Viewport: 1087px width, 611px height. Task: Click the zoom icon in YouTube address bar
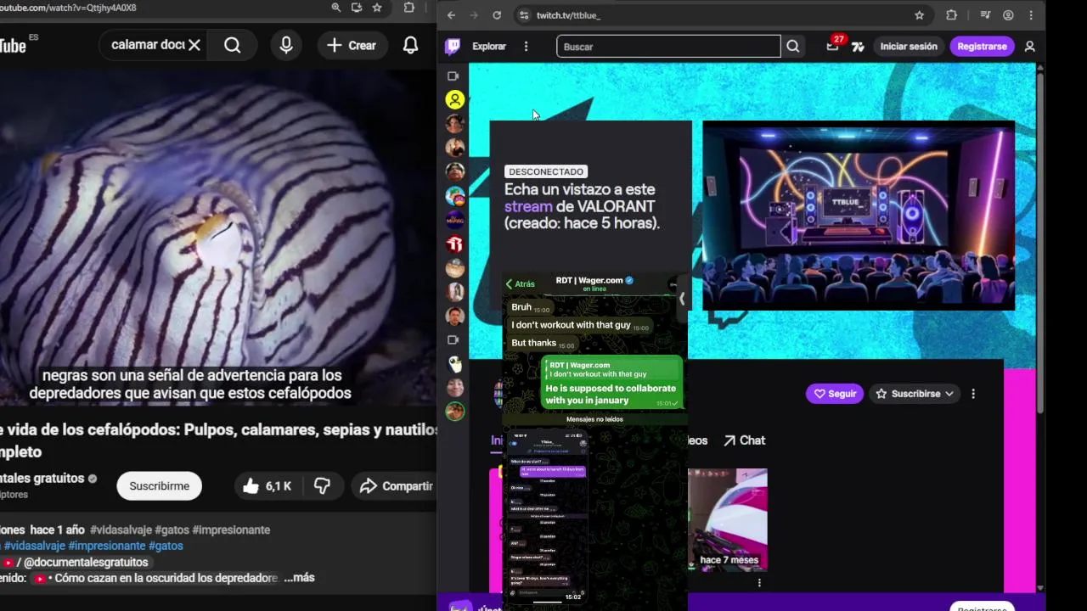point(336,8)
